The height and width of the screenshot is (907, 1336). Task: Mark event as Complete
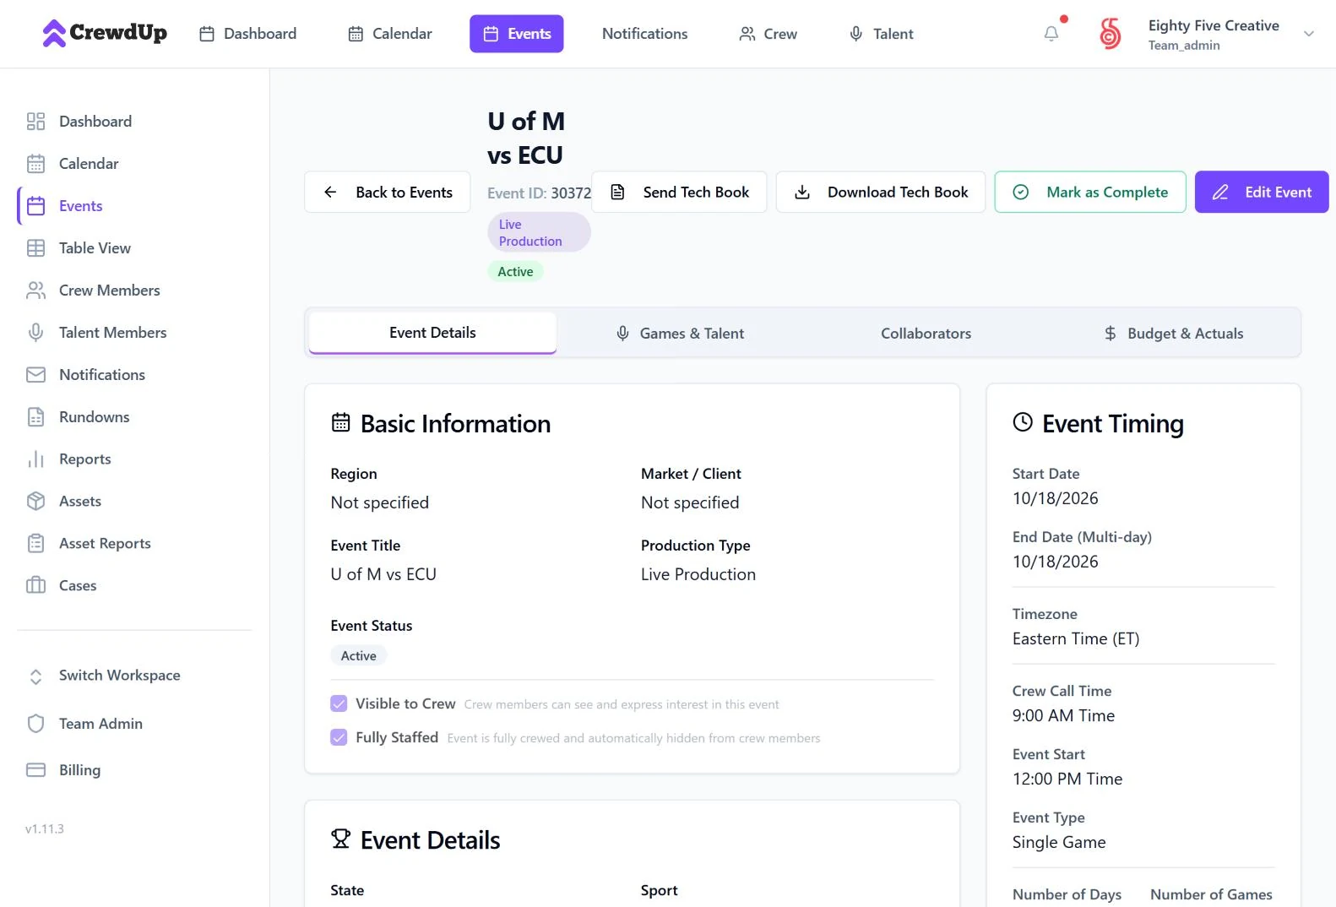[x=1090, y=193]
